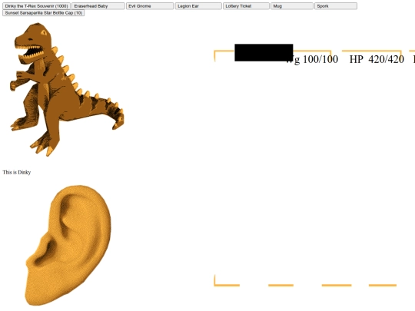Image resolution: width=415 pixels, height=311 pixels.
Task: Click the HP 420/420 status readout
Action: click(377, 59)
